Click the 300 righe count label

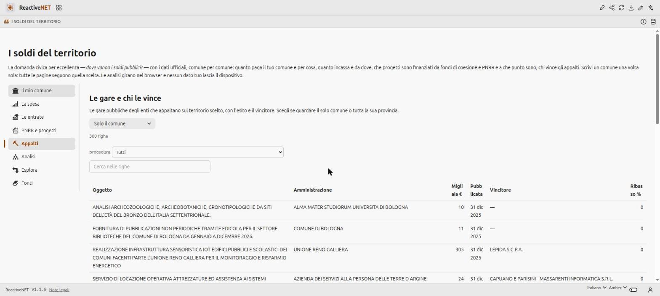pos(98,136)
